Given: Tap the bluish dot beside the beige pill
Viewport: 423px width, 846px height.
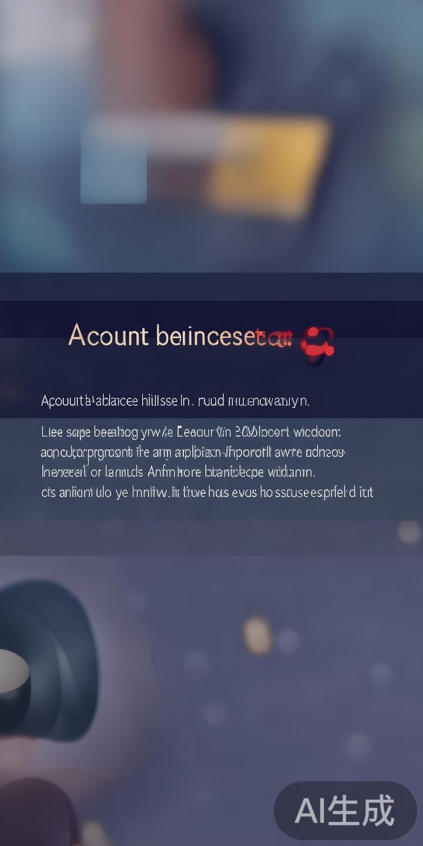Looking at the screenshot, I should [x=287, y=642].
